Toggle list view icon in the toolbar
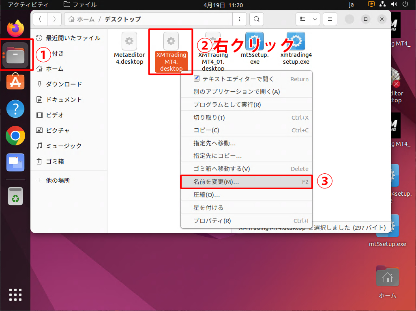The width and height of the screenshot is (416, 311). [302, 19]
